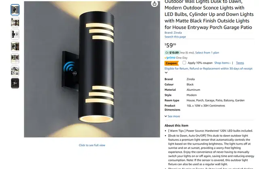Open the Shop items coupon link
Screen dimensions: 259x169
coord(222,63)
